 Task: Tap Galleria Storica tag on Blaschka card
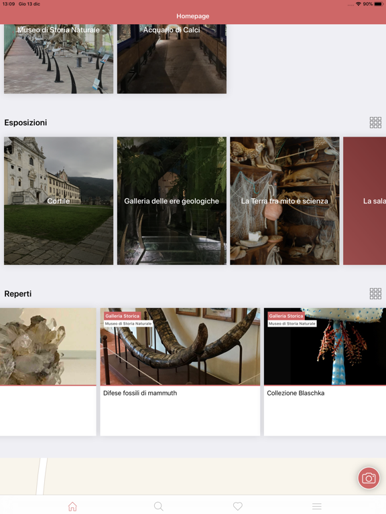pyautogui.click(x=286, y=316)
